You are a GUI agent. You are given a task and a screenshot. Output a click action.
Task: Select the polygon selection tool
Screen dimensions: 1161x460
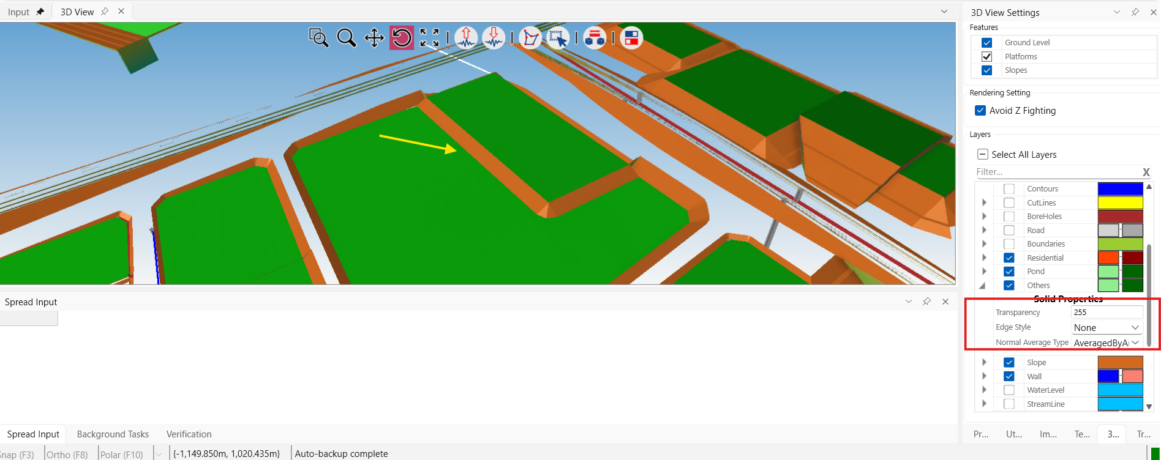pyautogui.click(x=530, y=38)
